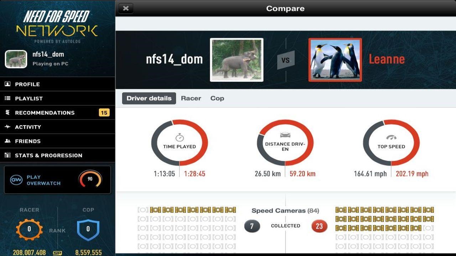
Task: Click the 90 gauge on the Overwatch card
Action: [90, 179]
